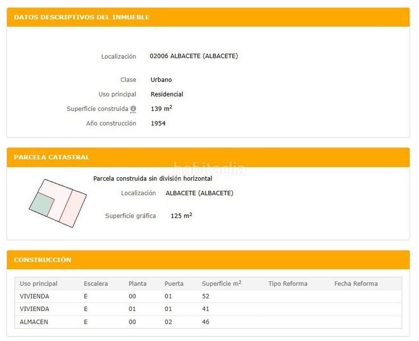The image size is (419, 341).
Task: Open the cadastral parcel plot thumbnail
Action: (57, 203)
